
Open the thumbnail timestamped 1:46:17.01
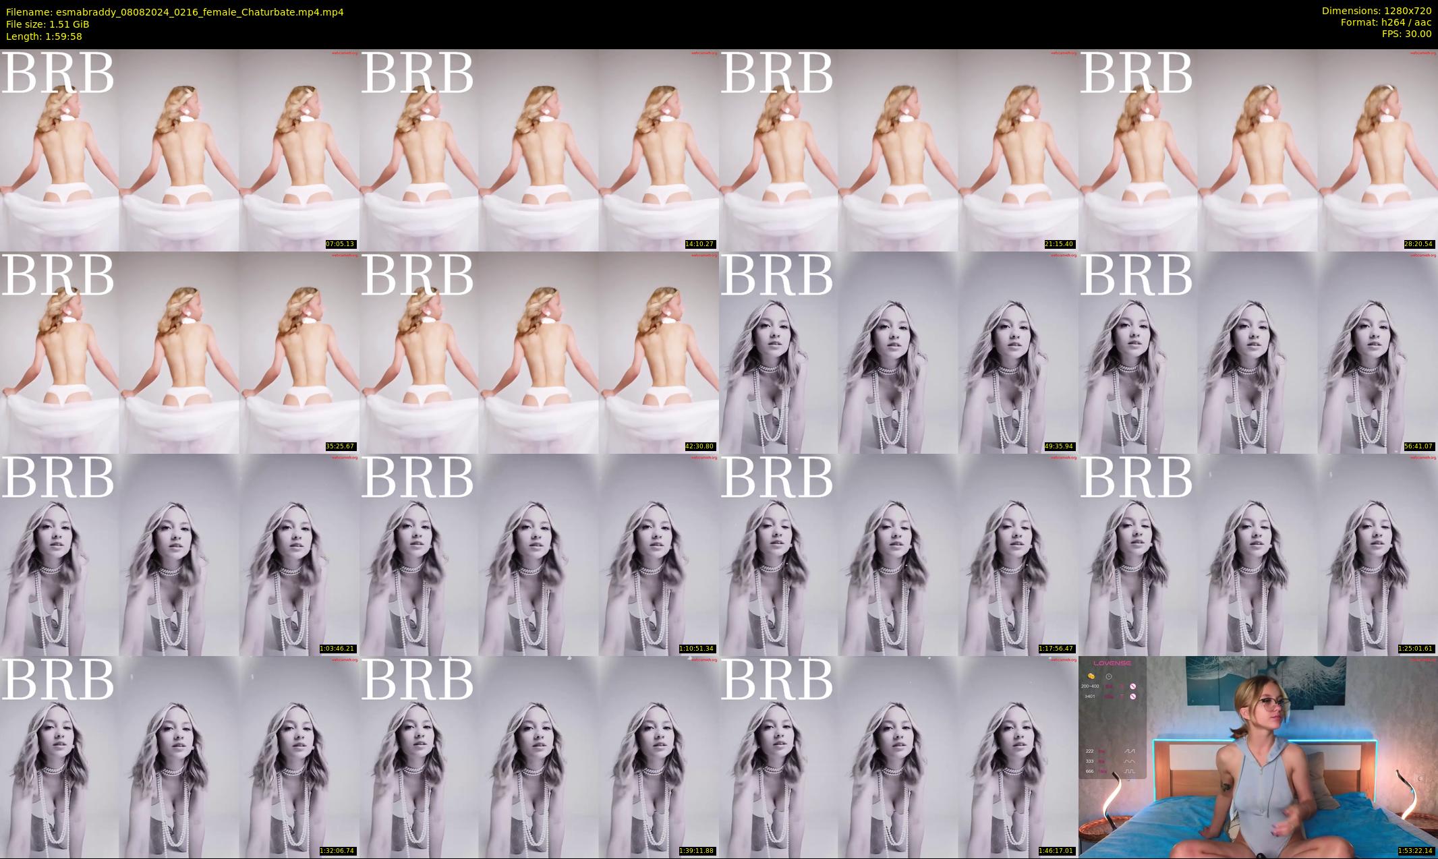(898, 757)
